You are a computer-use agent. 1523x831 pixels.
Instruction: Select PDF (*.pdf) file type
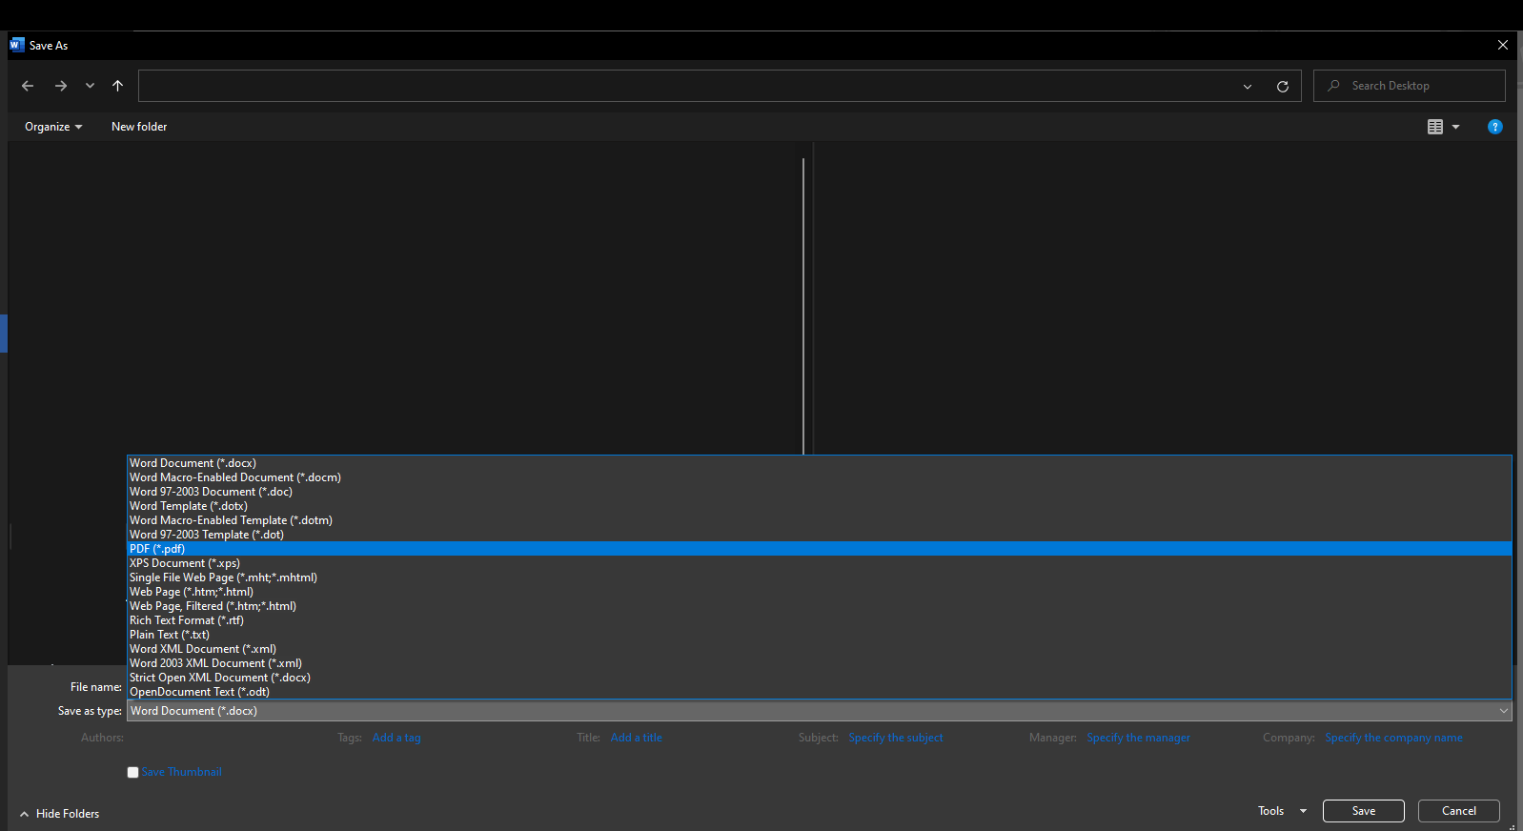click(x=820, y=549)
